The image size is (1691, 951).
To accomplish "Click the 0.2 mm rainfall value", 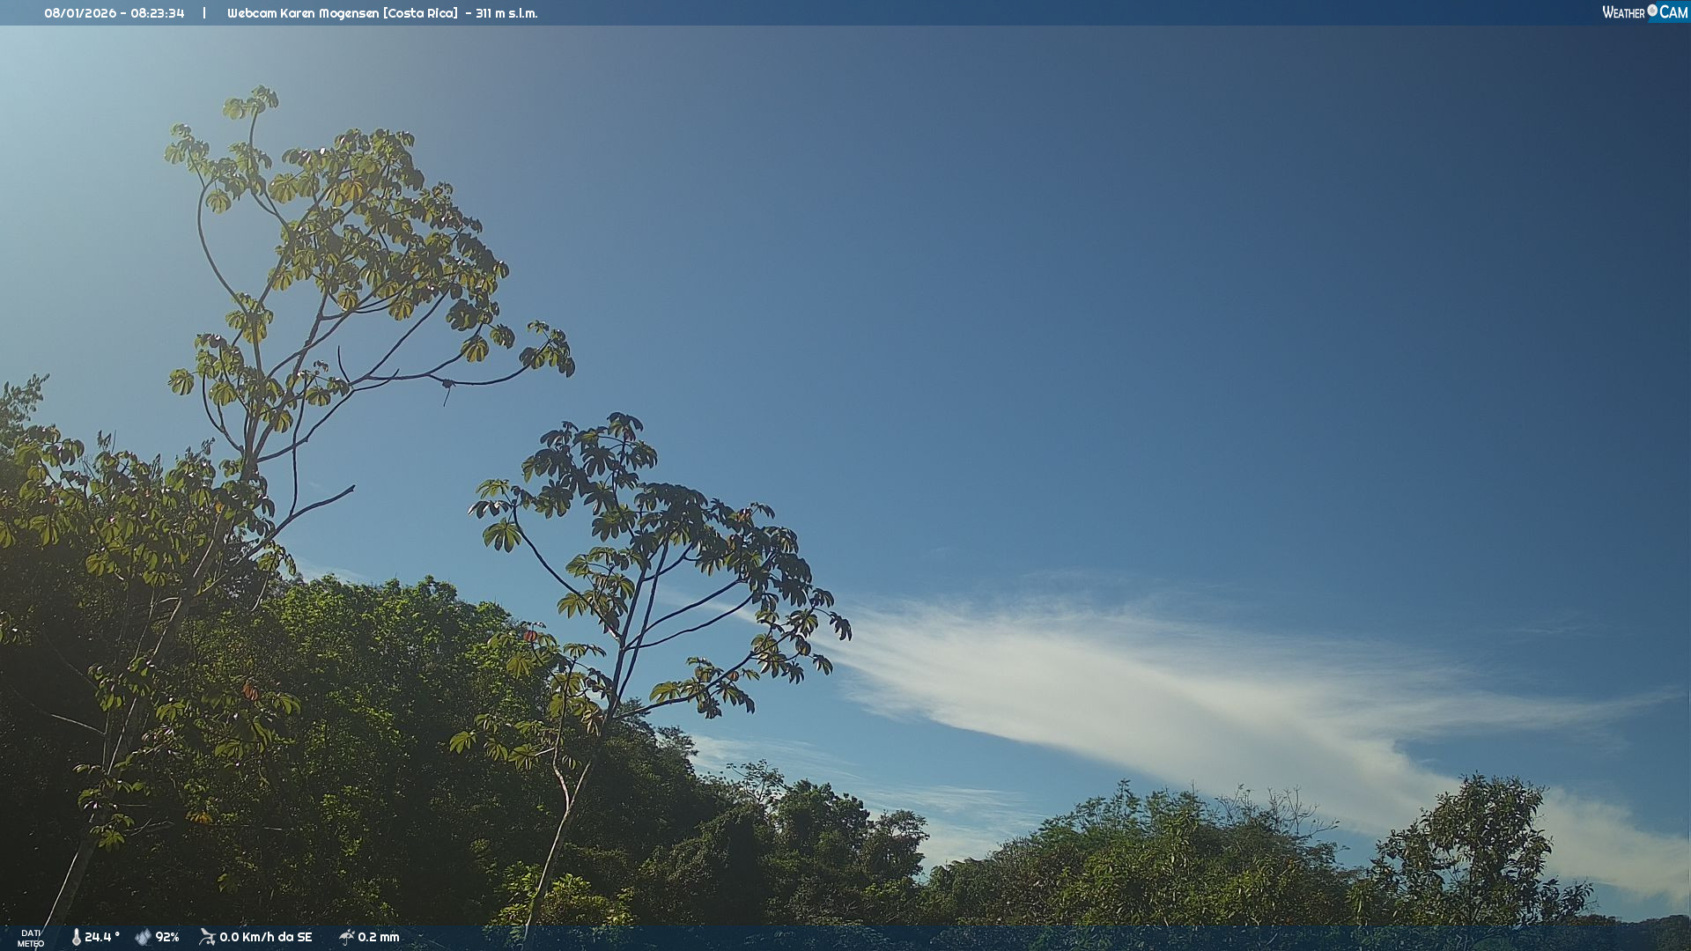I will (x=379, y=937).
